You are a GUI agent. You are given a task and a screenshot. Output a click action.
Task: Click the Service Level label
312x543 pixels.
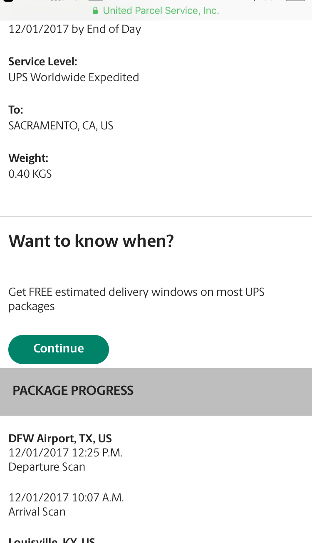pyautogui.click(x=43, y=62)
